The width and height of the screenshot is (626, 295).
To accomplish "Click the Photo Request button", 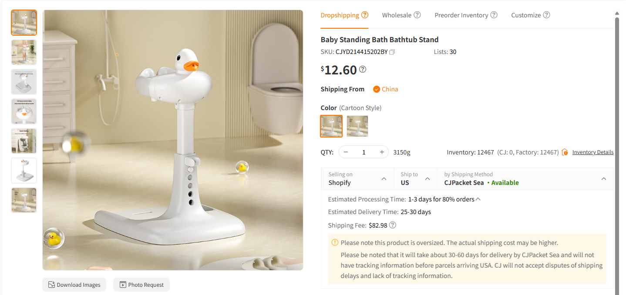I will point(141,285).
